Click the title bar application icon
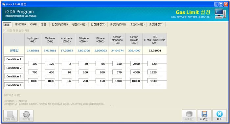 [4, 4]
